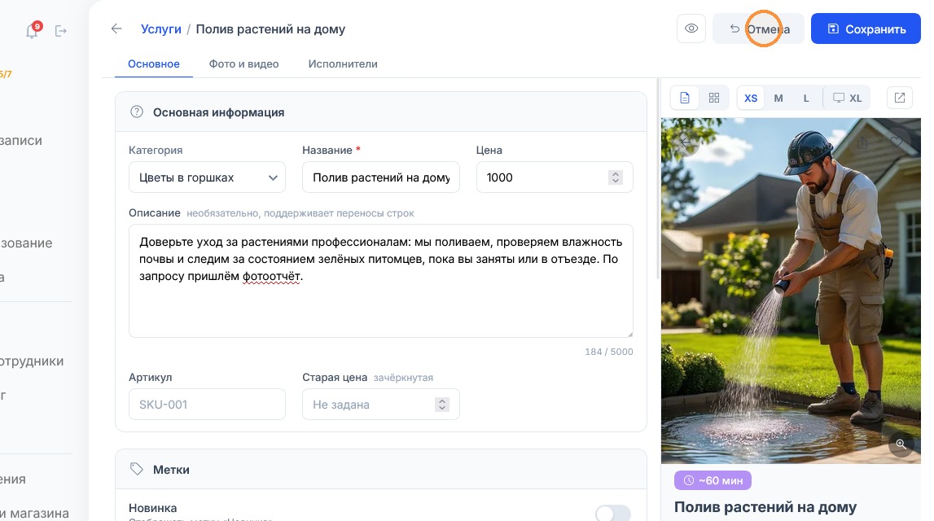
Task: Select the single page preview icon
Action: (x=685, y=98)
